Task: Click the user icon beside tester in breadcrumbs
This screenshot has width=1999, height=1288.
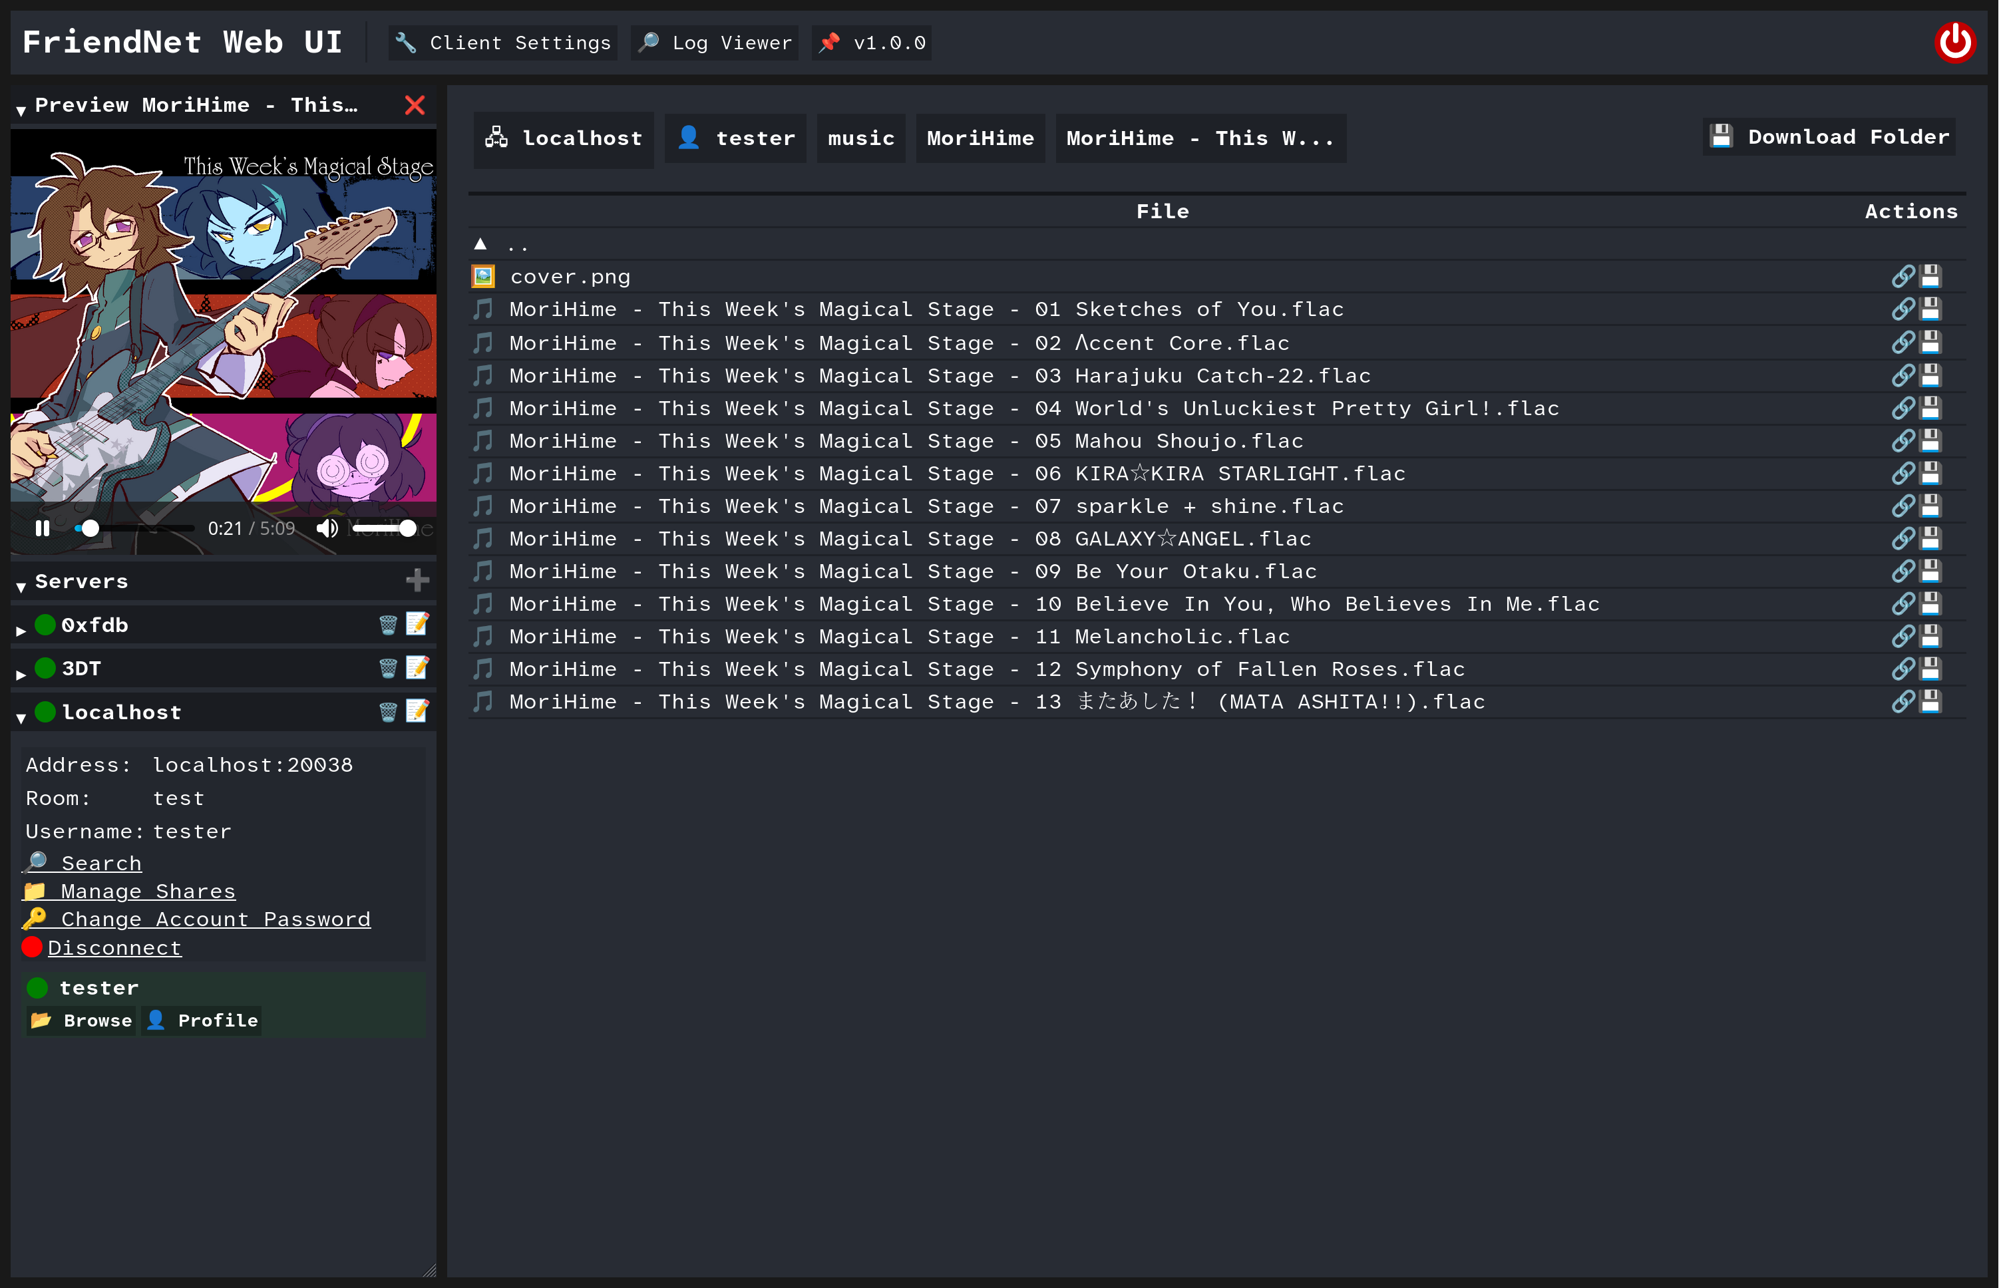Action: click(688, 138)
